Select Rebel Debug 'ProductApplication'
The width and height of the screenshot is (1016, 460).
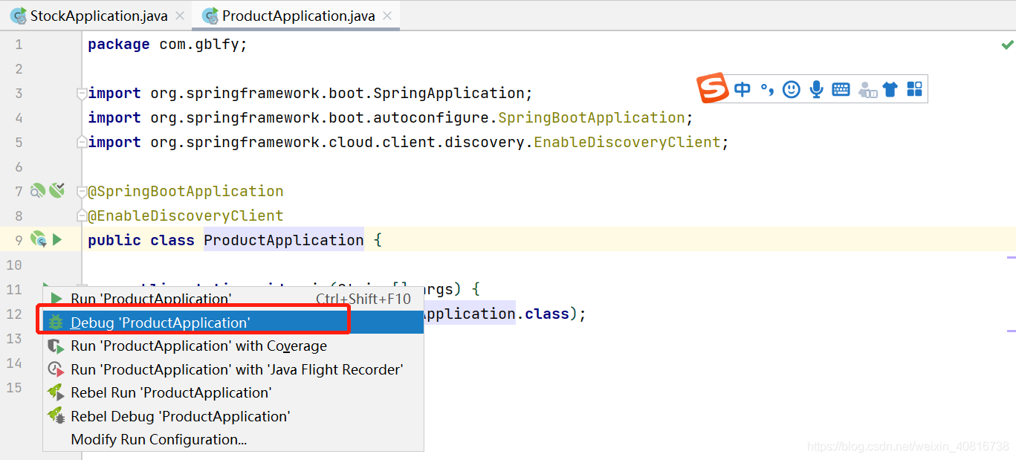click(233, 416)
